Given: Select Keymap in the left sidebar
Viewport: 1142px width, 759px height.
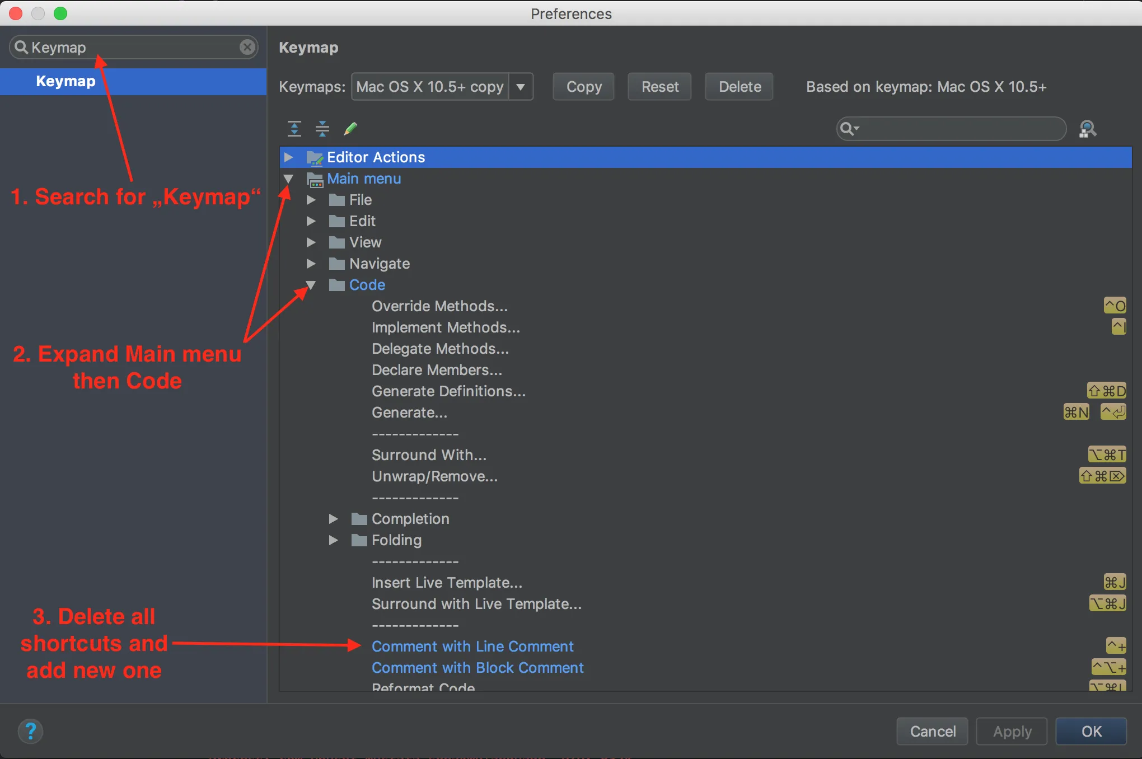Looking at the screenshot, I should [x=66, y=82].
